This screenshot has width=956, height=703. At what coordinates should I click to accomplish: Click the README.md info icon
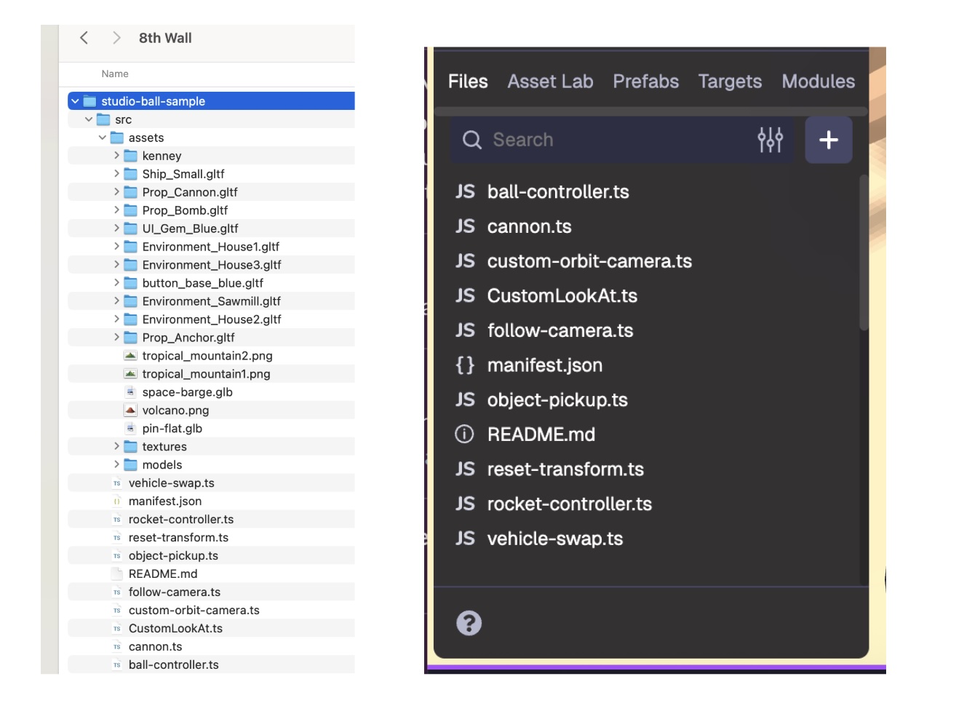pyautogui.click(x=464, y=434)
